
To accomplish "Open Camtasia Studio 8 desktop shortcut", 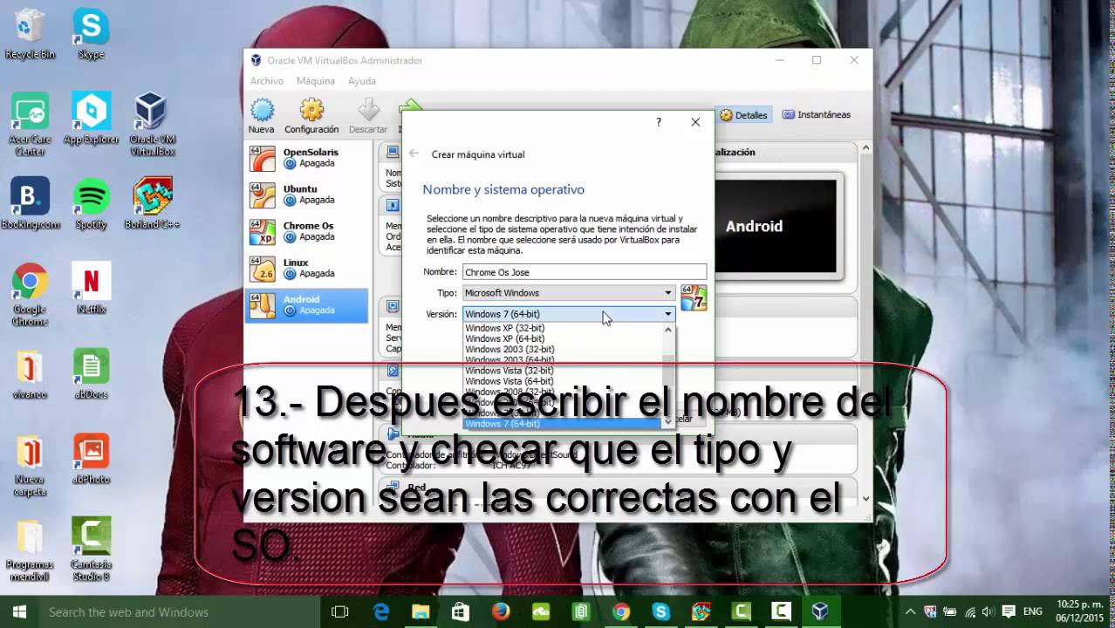I will (91, 550).
